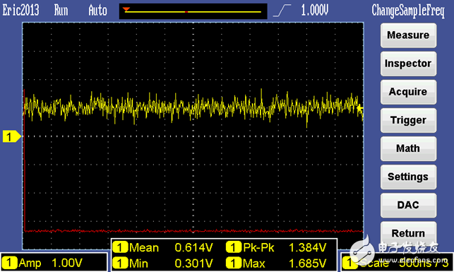Image resolution: width=454 pixels, height=272 pixels.
Task: Click the Return button
Action: point(408,233)
